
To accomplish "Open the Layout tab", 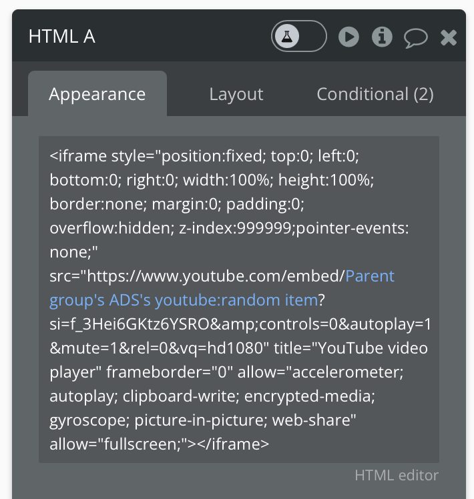I will point(236,94).
